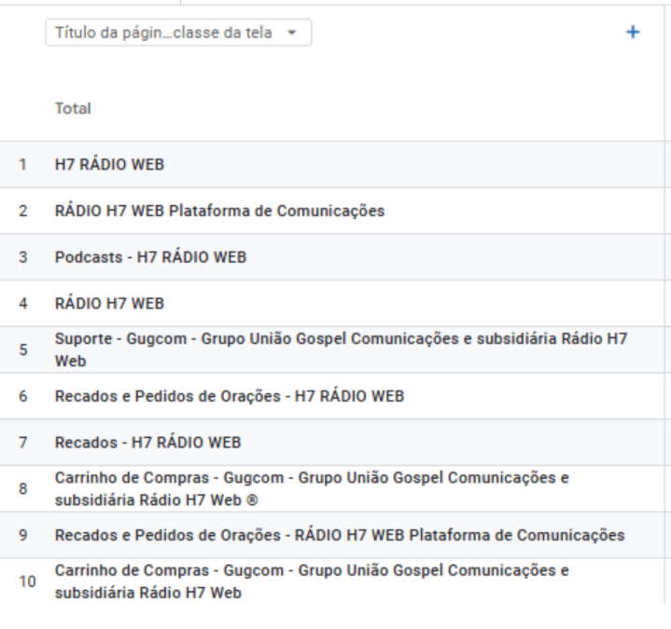Select Podcasts - H7 RÁDIO WEB row
671x629 pixels.
coord(332,257)
